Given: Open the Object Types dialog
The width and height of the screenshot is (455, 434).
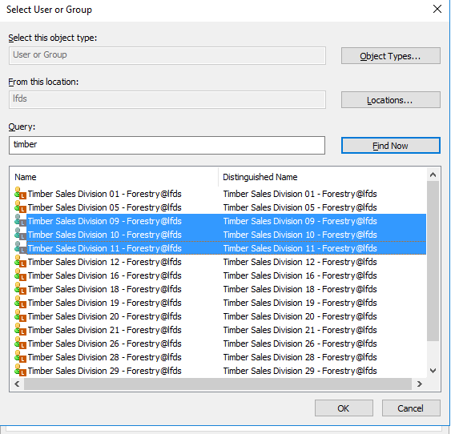Looking at the screenshot, I should pyautogui.click(x=391, y=56).
